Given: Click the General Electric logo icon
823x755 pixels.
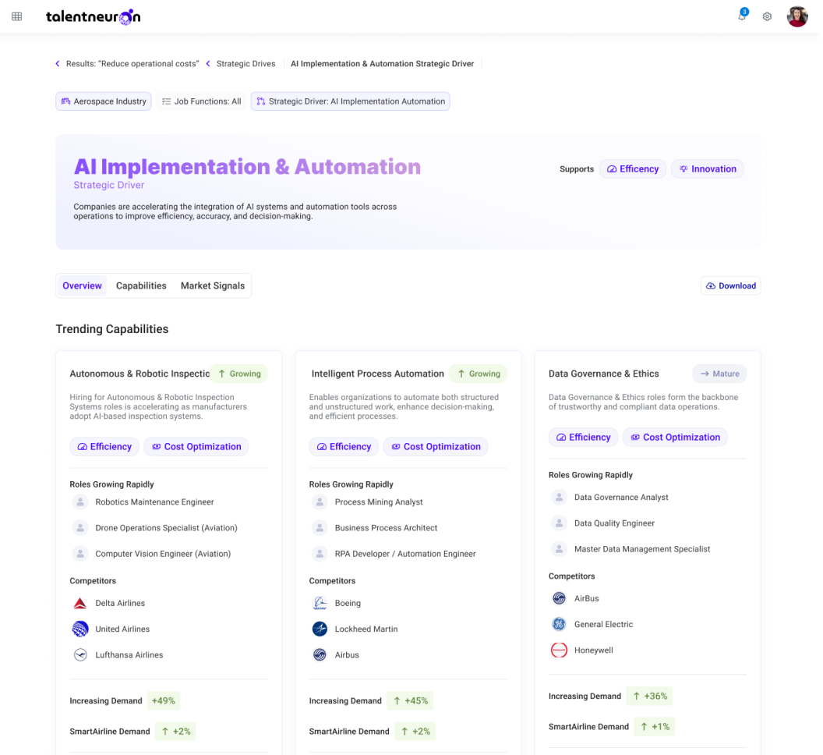Looking at the screenshot, I should tap(559, 624).
